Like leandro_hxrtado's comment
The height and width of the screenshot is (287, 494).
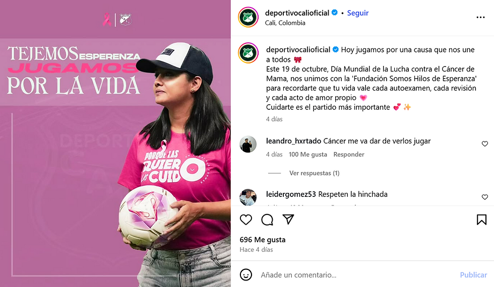coord(484,144)
